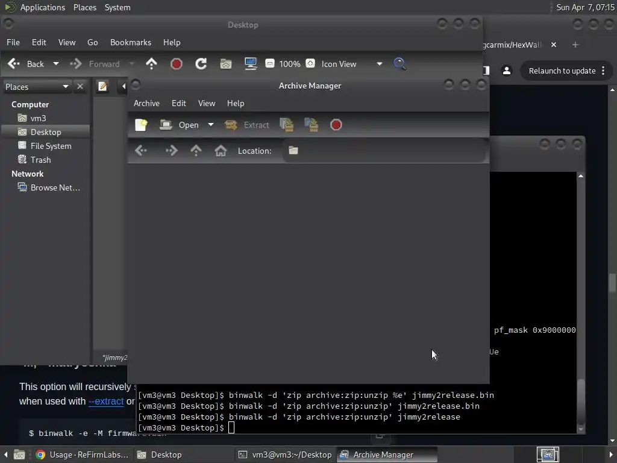Open the Bookmarks menu
The height and width of the screenshot is (463, 617).
[x=131, y=42]
